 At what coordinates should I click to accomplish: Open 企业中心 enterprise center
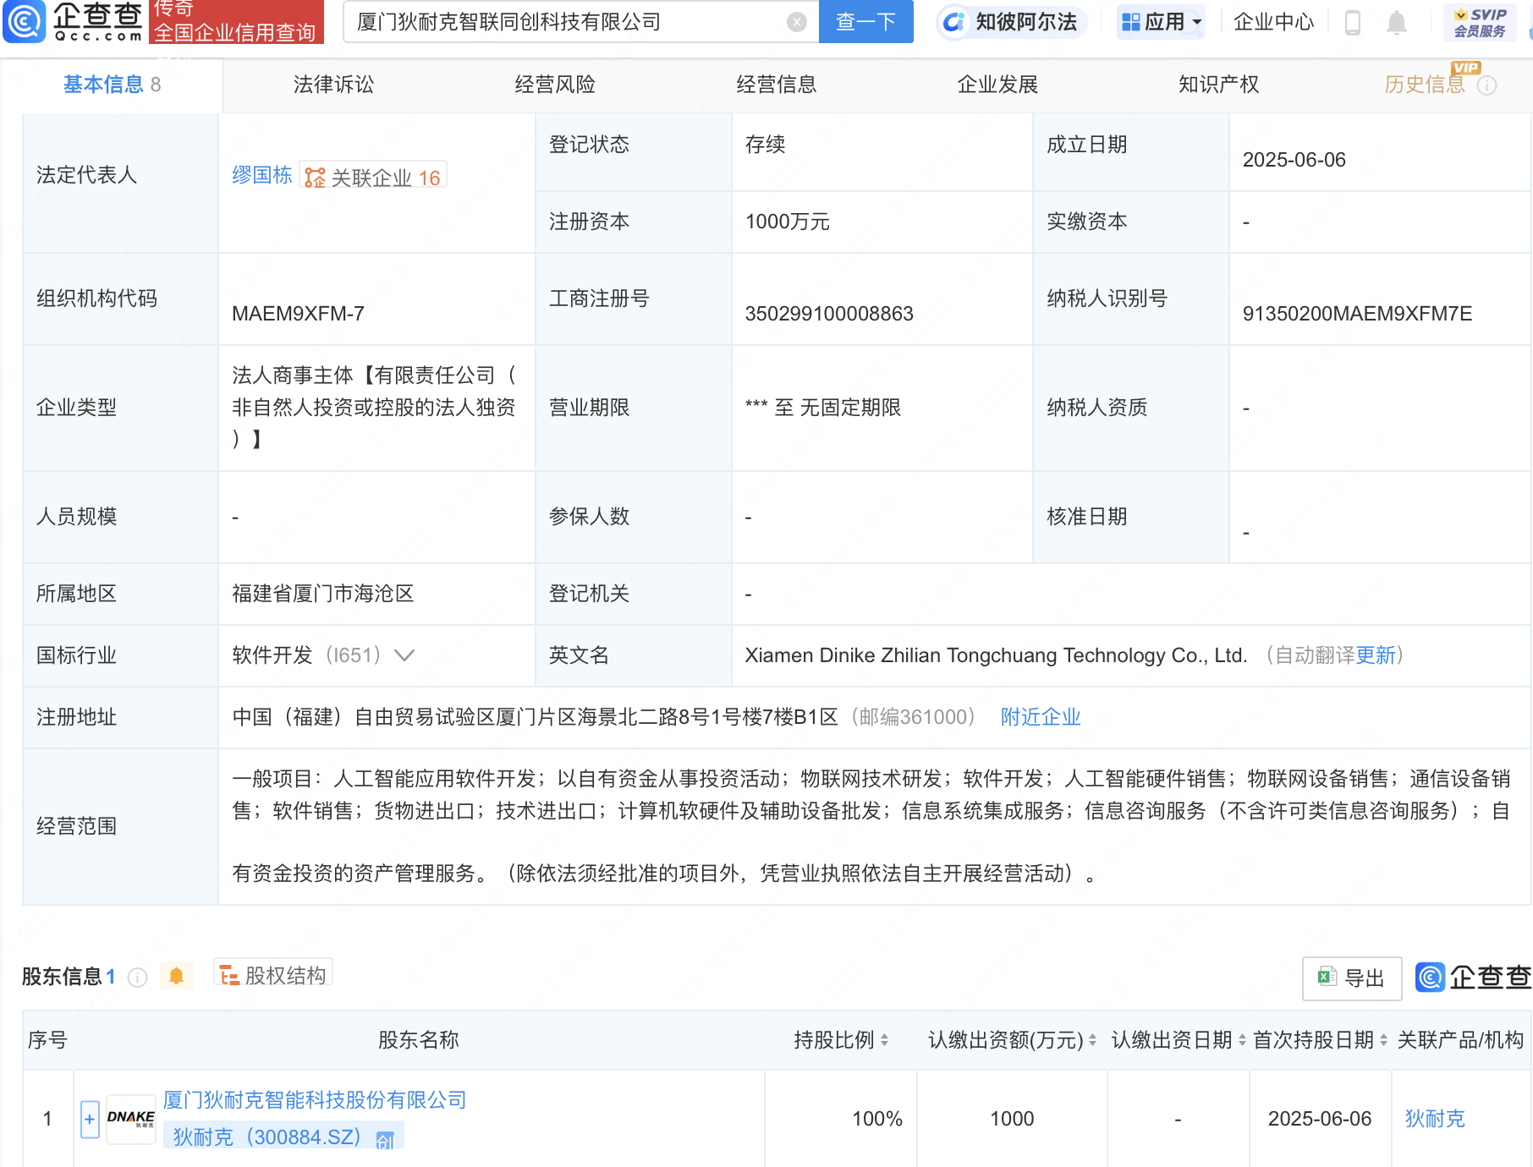(x=1274, y=22)
